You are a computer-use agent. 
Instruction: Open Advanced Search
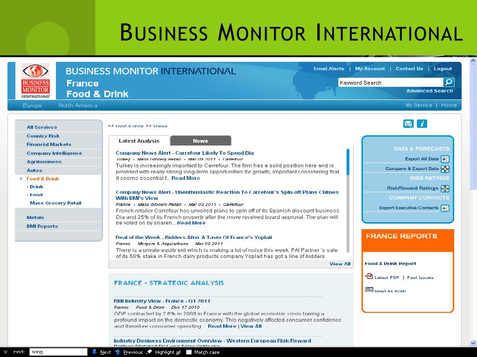429,91
